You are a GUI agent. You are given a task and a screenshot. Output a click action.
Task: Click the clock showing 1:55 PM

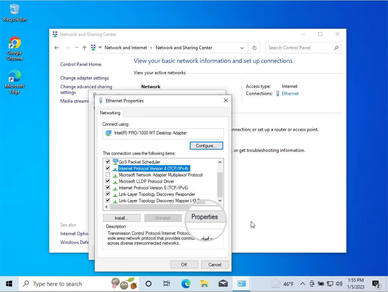coord(355,284)
